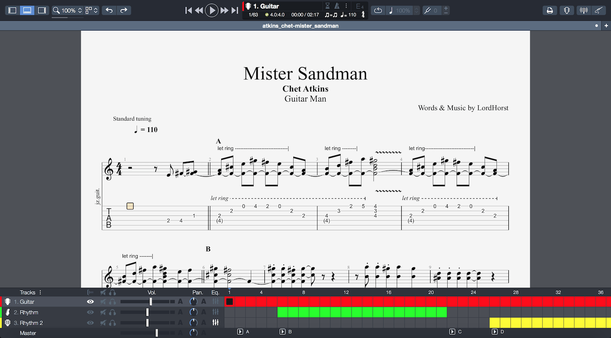The image size is (611, 338).
Task: Click the redo arrow icon
Action: coord(124,10)
